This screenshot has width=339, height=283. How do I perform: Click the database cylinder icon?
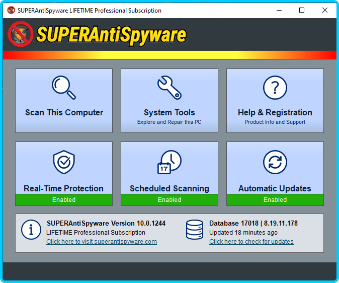pyautogui.click(x=195, y=230)
